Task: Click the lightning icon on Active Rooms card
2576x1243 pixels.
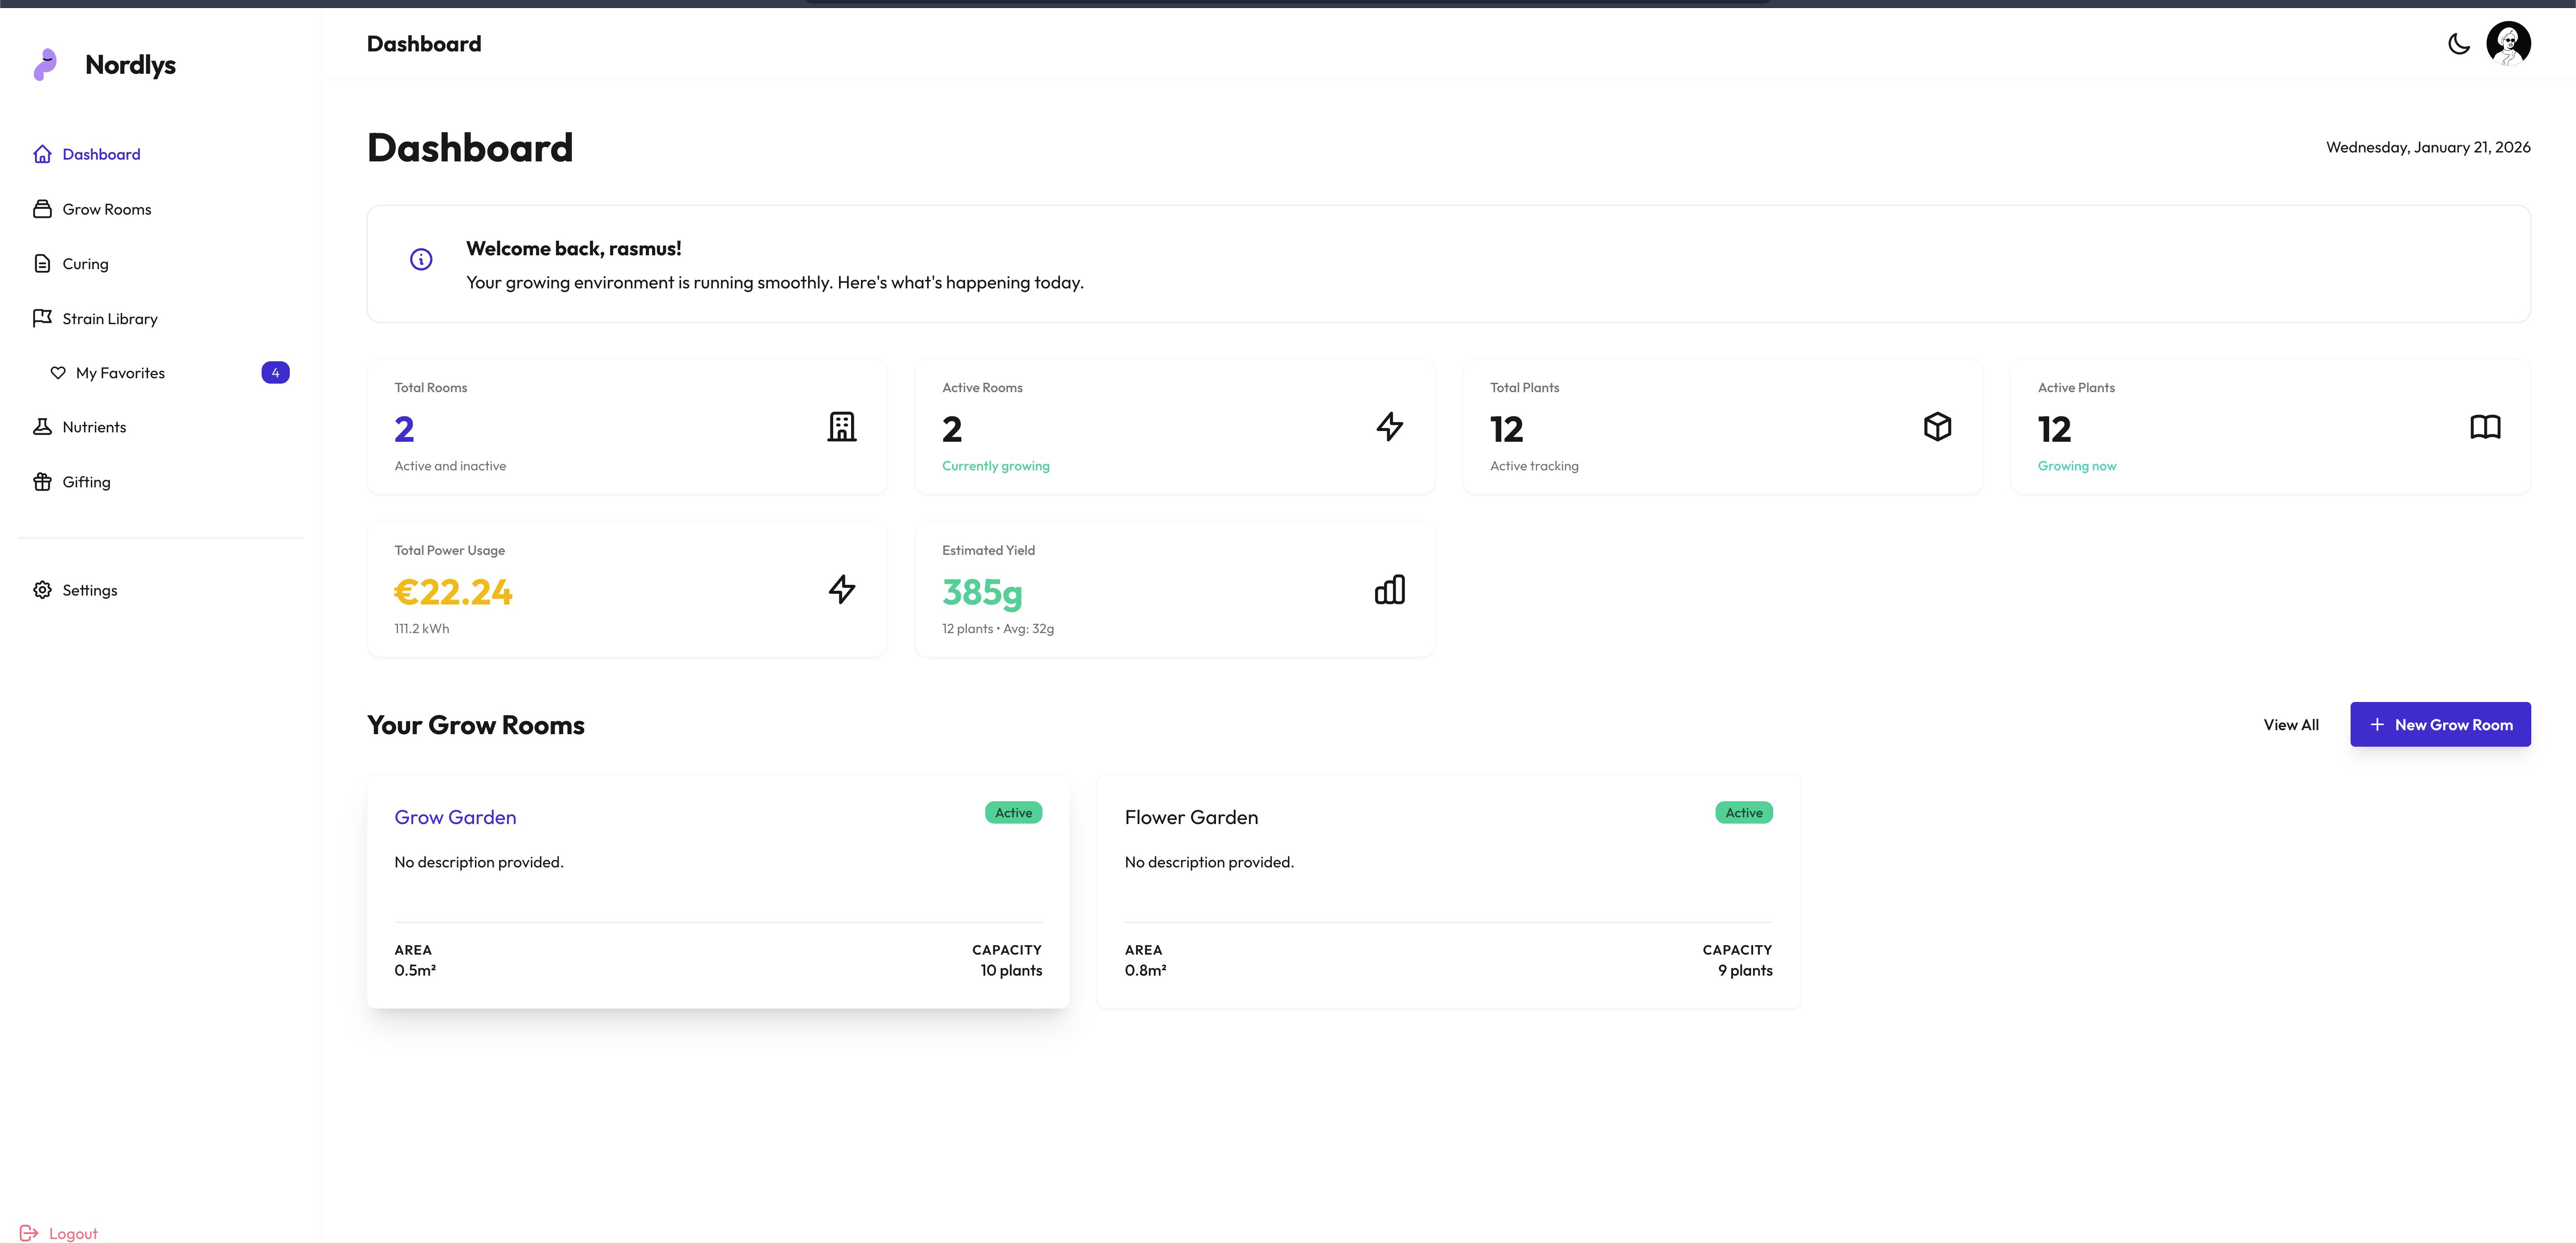Action: pyautogui.click(x=1390, y=427)
